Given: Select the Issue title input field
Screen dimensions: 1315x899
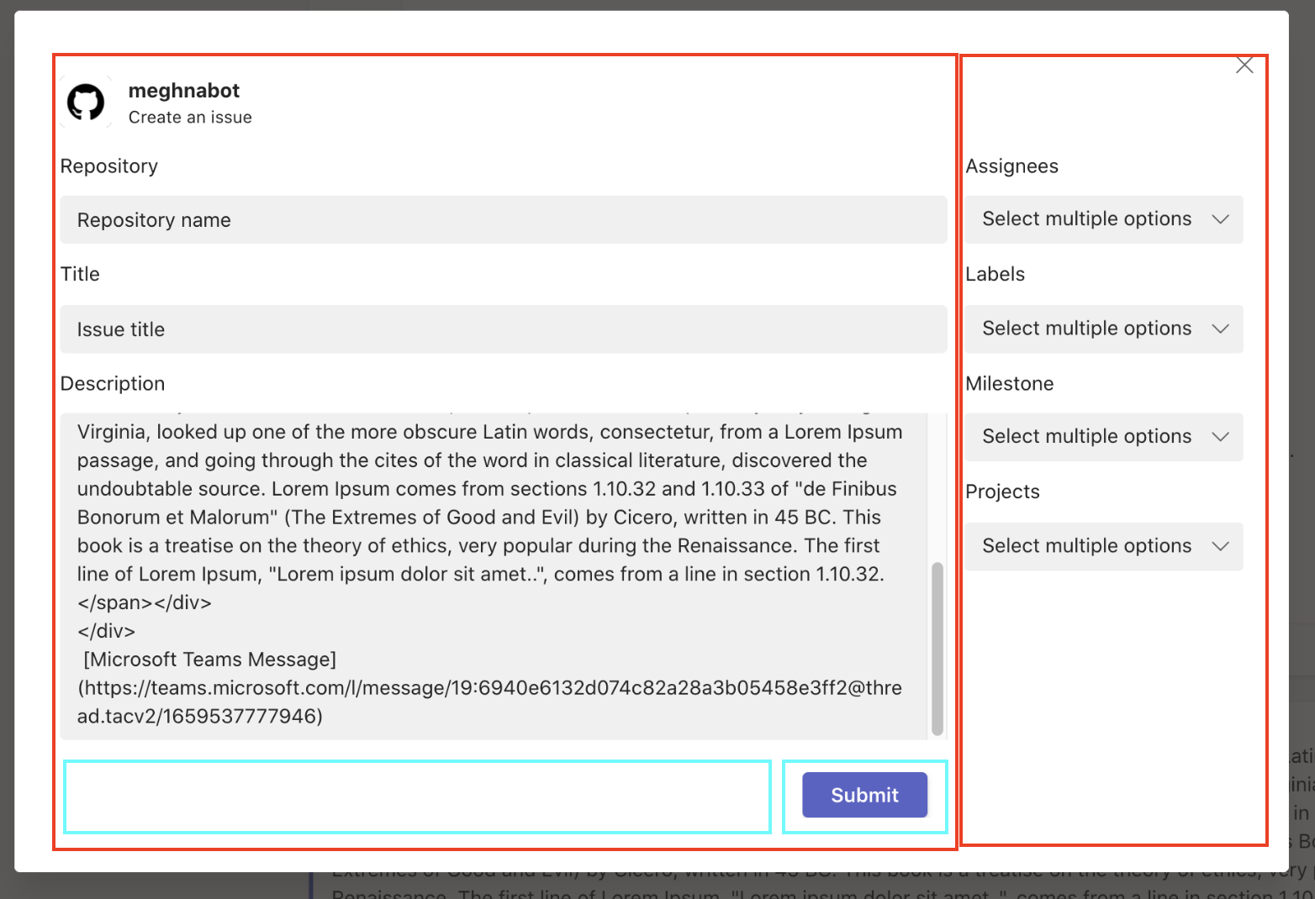Looking at the screenshot, I should [503, 329].
